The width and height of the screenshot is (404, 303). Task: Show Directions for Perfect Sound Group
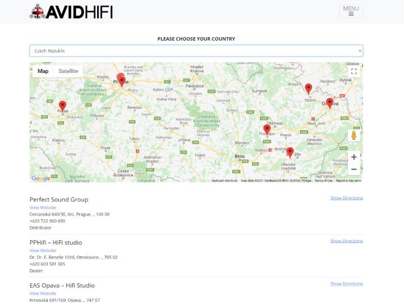coord(347,198)
